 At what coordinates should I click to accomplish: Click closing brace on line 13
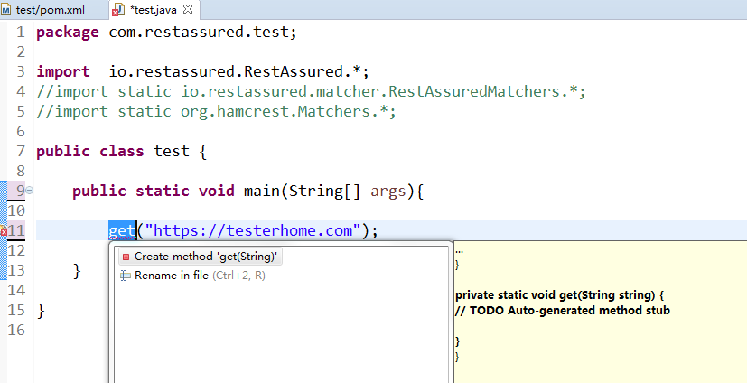tap(77, 271)
